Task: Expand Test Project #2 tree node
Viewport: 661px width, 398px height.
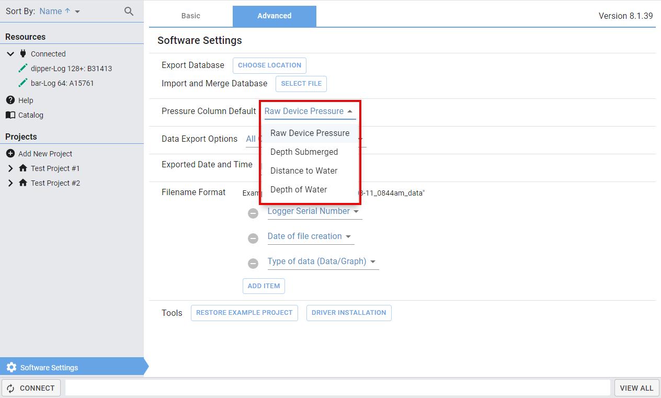Action: tap(10, 183)
